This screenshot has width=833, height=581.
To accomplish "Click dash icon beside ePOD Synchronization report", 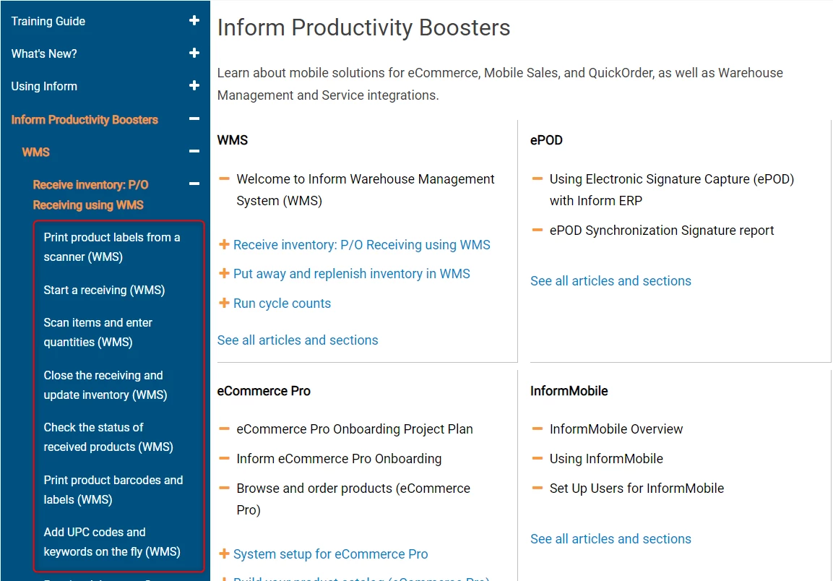I will pos(537,231).
